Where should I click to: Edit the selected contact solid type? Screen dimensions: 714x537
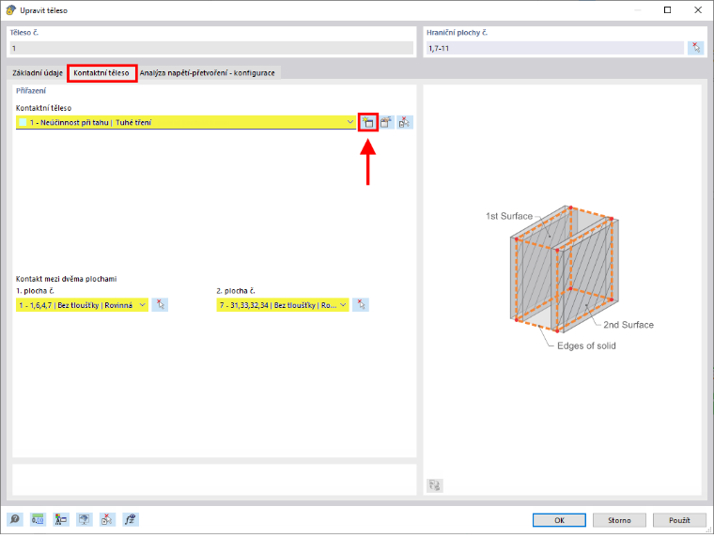tap(386, 122)
